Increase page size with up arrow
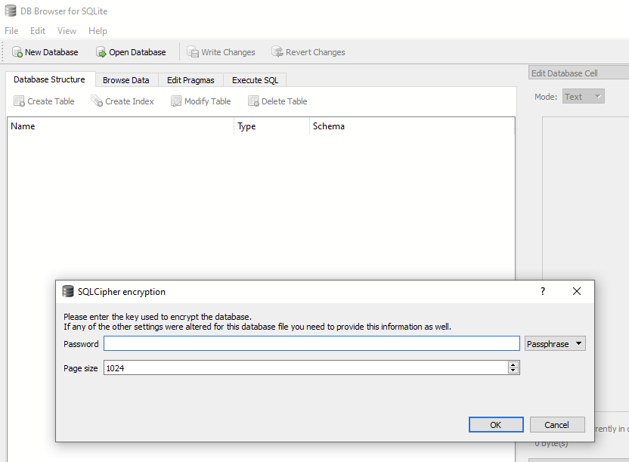 click(x=513, y=364)
